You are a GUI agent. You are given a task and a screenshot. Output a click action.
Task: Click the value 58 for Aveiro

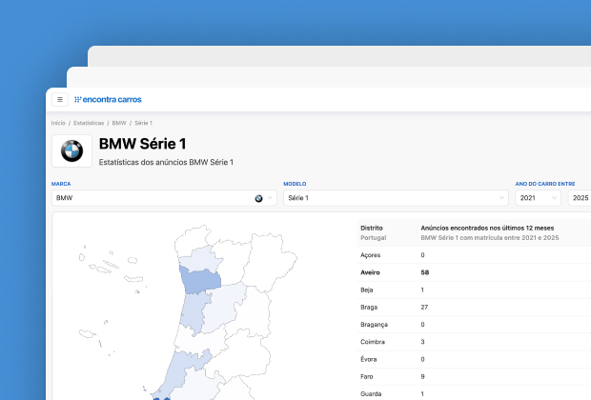point(425,272)
